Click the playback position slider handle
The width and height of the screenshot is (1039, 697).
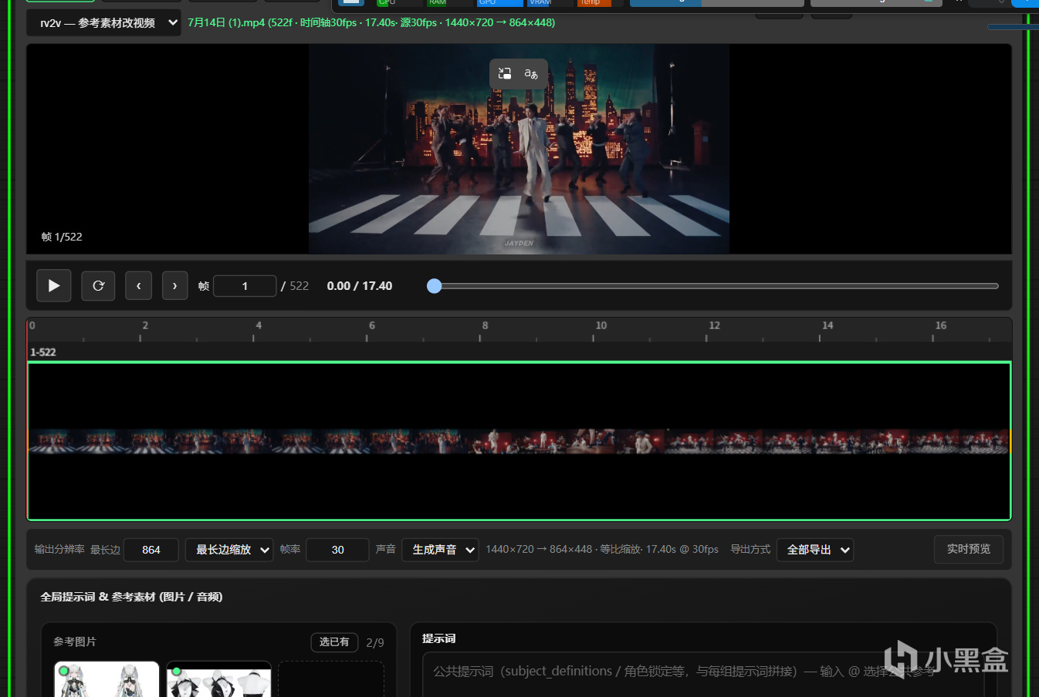pos(435,286)
